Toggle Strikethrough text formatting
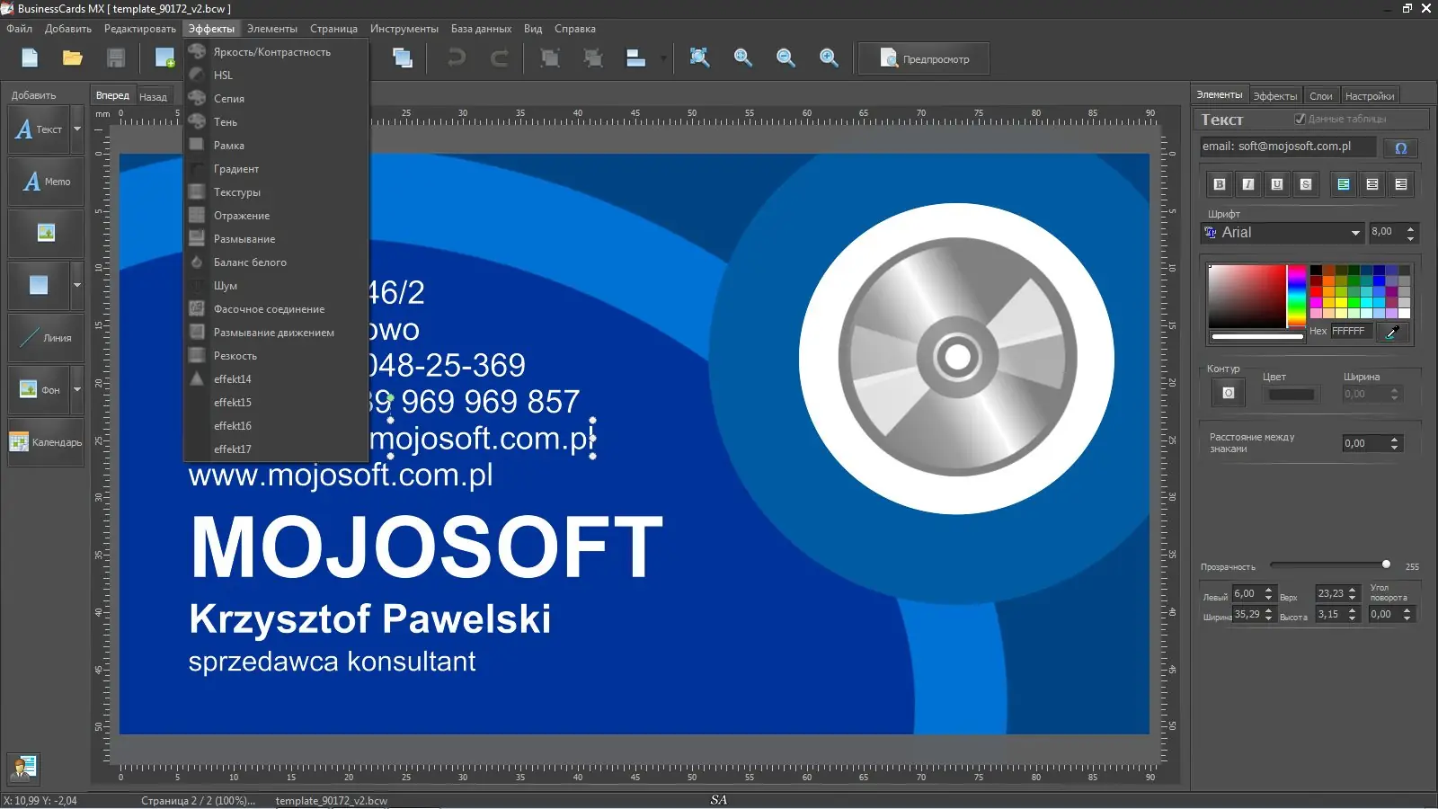 click(x=1306, y=184)
